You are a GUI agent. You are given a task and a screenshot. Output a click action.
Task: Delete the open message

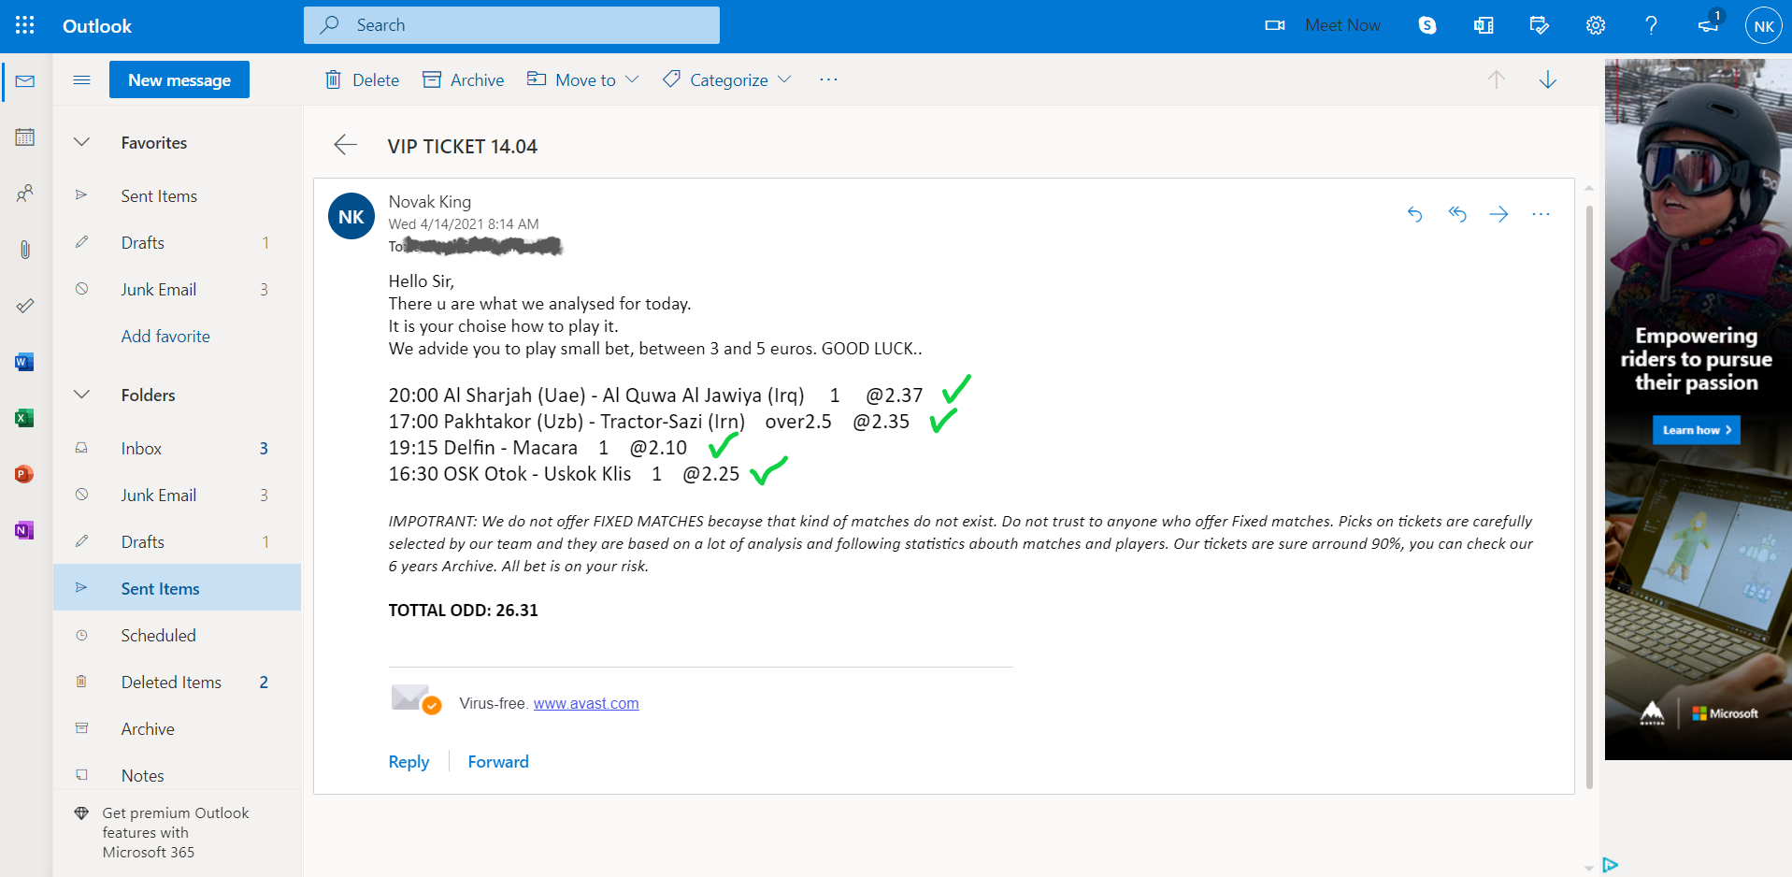362,79
